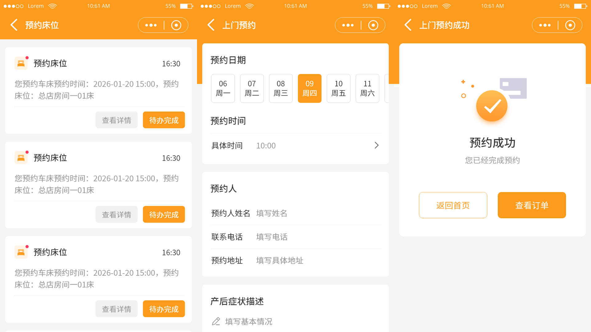Viewport: 591px width, 332px height.
Task: Select highlighted date 09 周四
Action: pyautogui.click(x=309, y=88)
